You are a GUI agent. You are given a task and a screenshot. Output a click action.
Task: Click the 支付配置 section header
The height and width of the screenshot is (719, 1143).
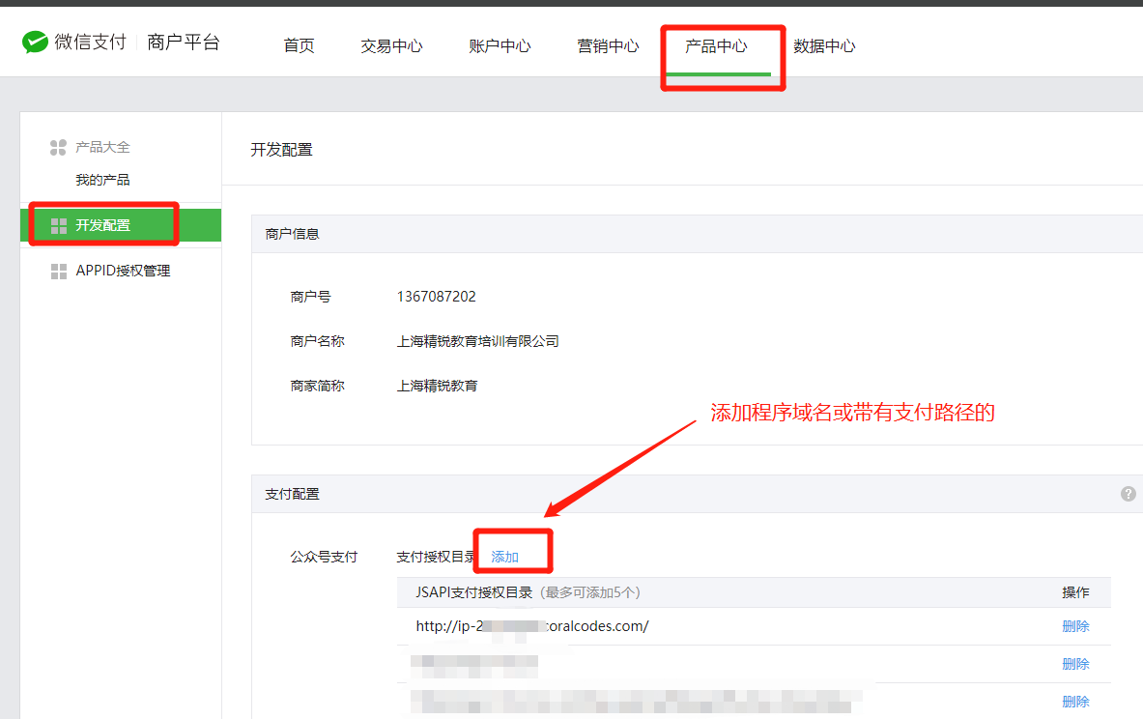pyautogui.click(x=293, y=494)
